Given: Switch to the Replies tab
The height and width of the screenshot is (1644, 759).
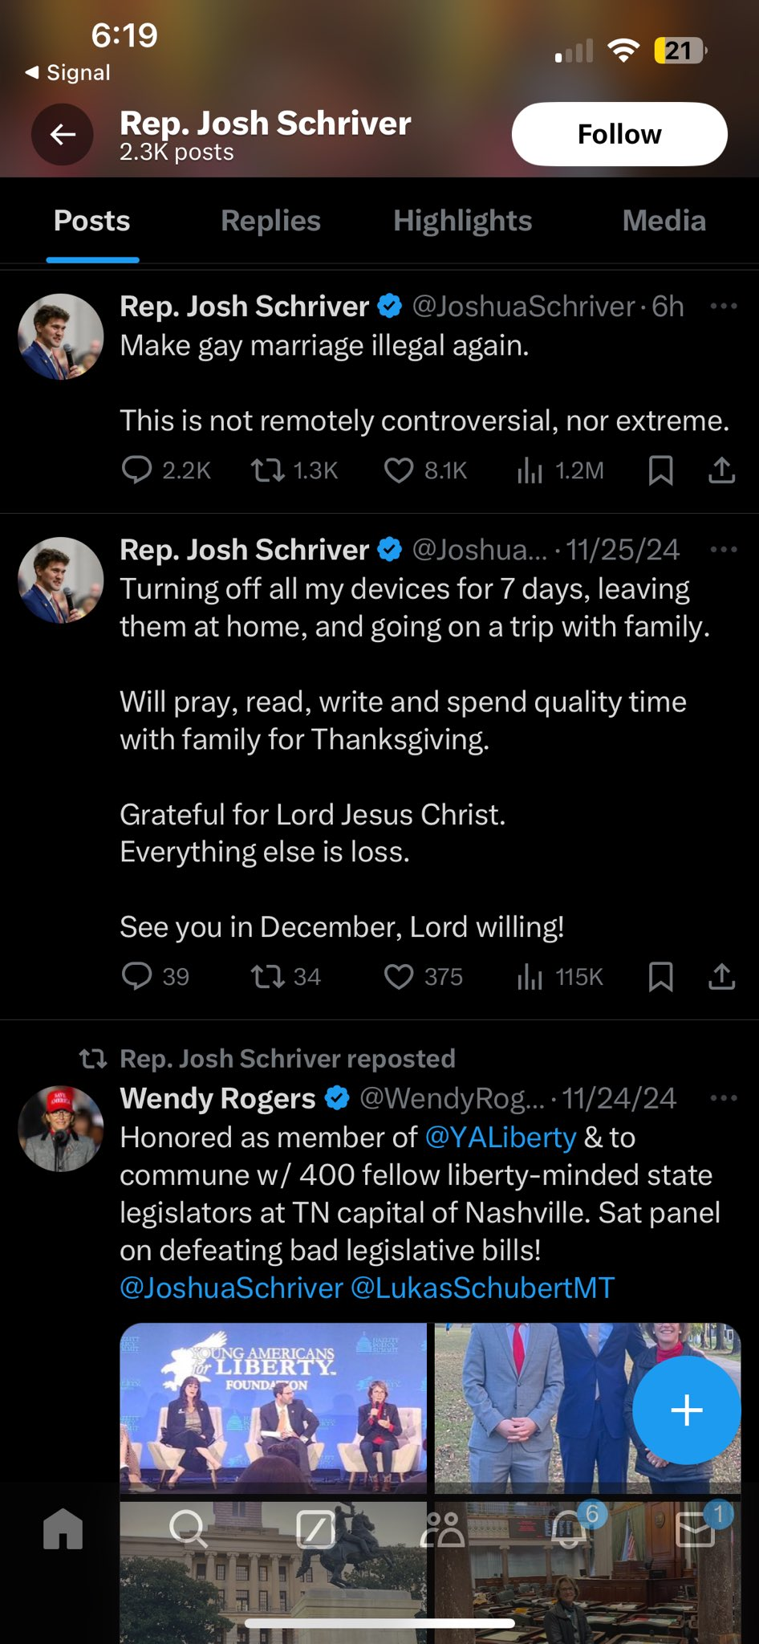Looking at the screenshot, I should point(270,221).
